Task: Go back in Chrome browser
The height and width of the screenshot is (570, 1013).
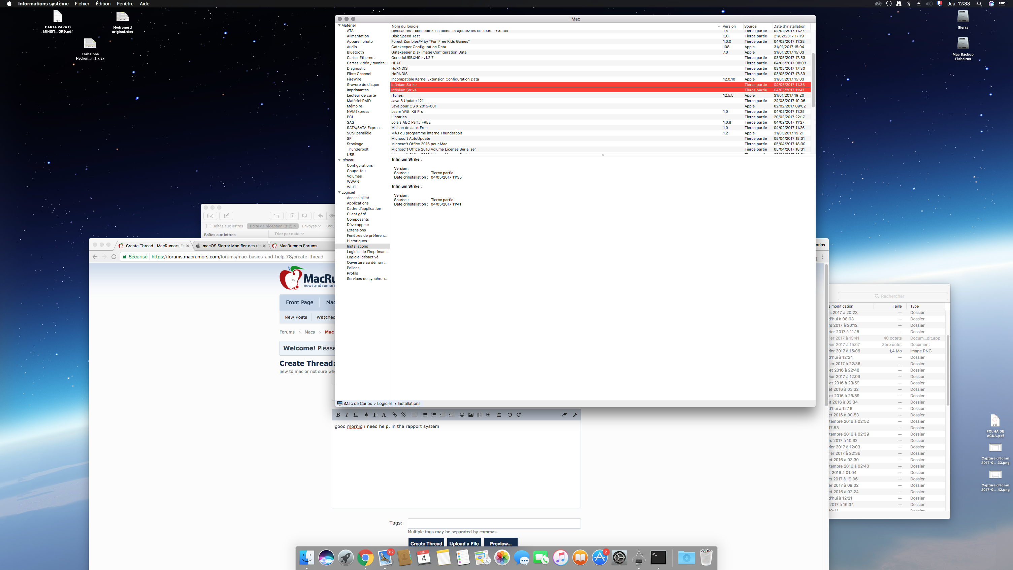Action: coord(95,256)
